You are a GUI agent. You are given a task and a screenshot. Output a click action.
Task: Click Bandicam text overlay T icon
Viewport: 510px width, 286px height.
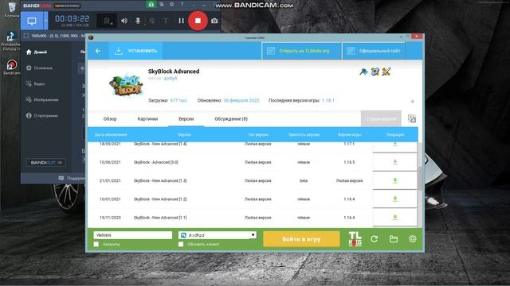tap(166, 21)
